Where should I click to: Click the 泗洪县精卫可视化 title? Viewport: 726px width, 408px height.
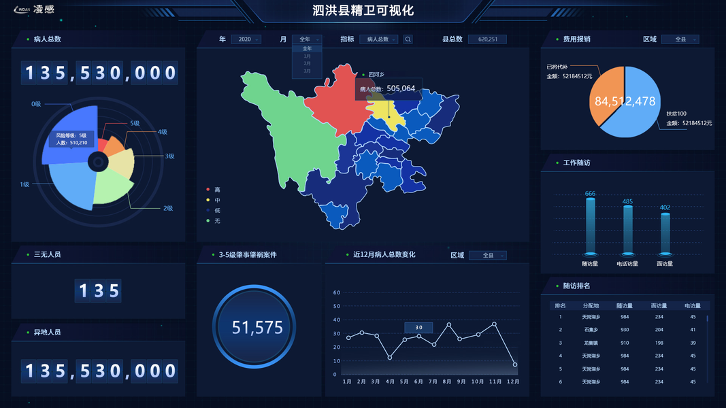click(363, 10)
